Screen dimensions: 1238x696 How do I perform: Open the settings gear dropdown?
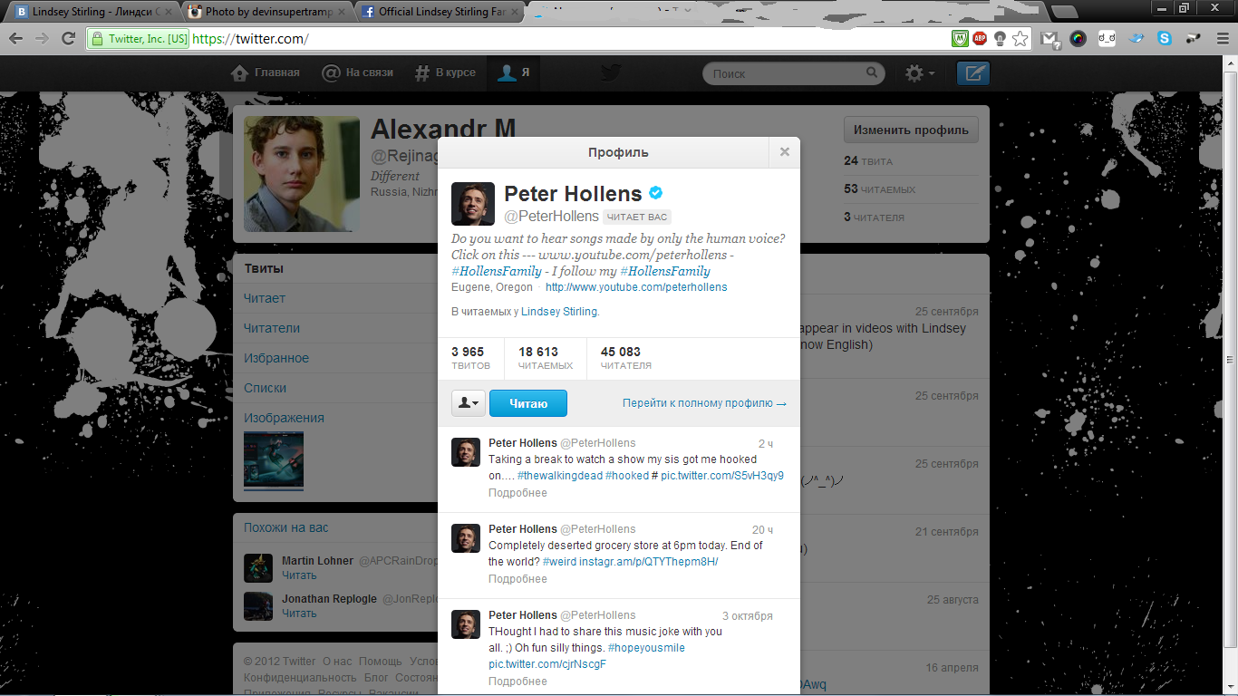(x=920, y=73)
